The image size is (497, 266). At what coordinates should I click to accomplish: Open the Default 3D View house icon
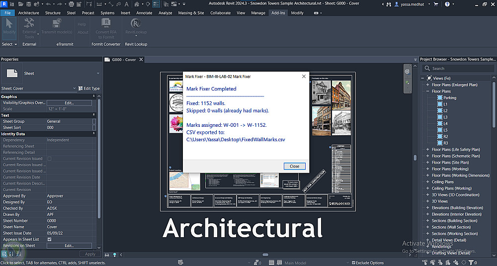point(137,4)
